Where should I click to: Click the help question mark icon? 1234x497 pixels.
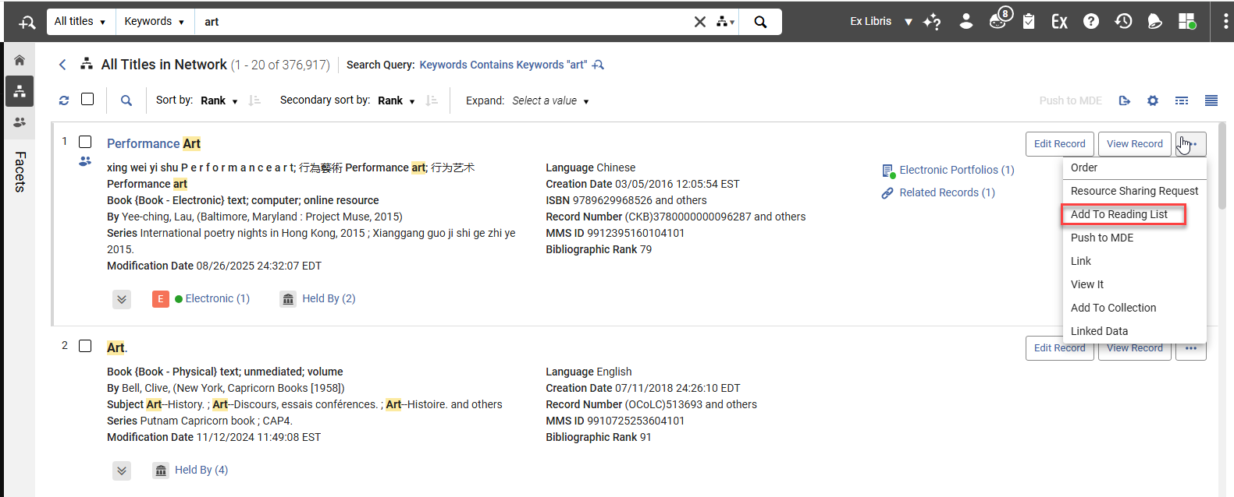[x=1090, y=22]
